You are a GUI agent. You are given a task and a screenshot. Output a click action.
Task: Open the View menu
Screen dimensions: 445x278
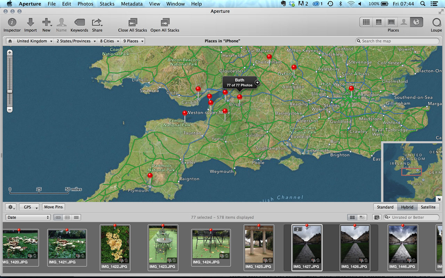pos(154,4)
